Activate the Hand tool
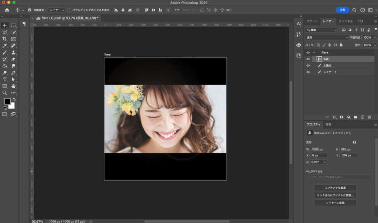The image size is (378, 223). tap(13, 86)
